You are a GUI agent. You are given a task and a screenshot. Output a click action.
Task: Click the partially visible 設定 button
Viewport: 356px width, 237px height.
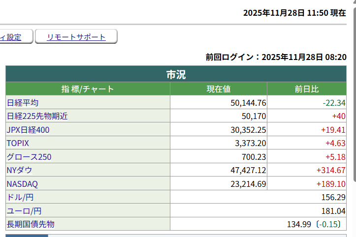coord(15,37)
